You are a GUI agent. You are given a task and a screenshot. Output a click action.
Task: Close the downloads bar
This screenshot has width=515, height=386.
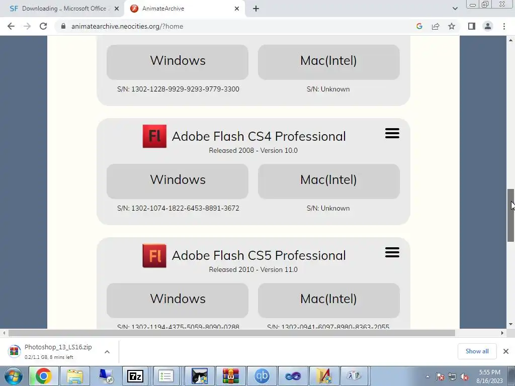tap(506, 351)
